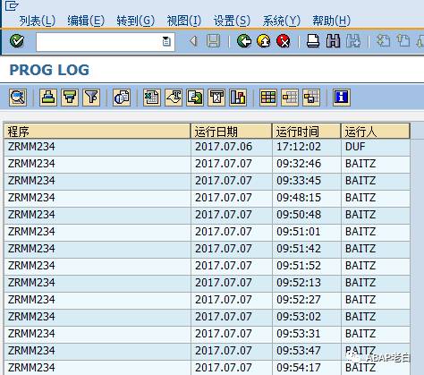The height and width of the screenshot is (375, 424).
Task: Send list to mail recipient icon
Action: tap(216, 98)
